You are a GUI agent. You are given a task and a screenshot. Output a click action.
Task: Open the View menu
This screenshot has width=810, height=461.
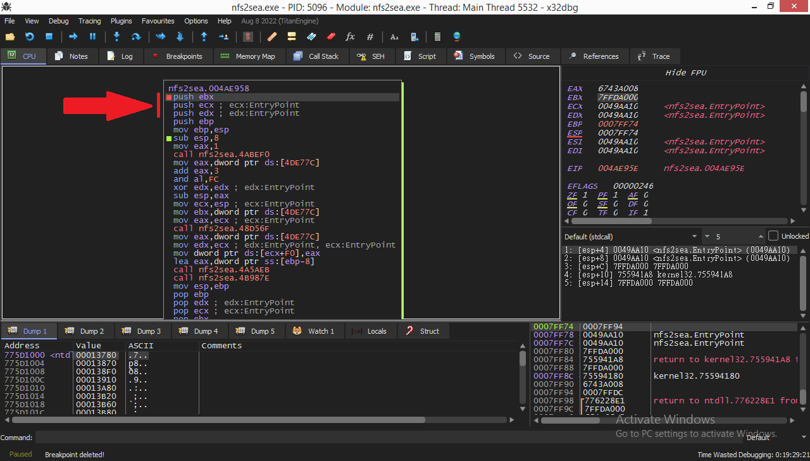pyautogui.click(x=32, y=21)
